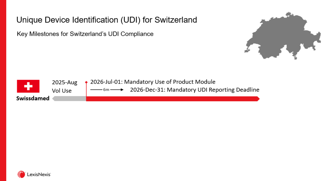Click the red right tip of timeline
330x181 pixels.
258,99
